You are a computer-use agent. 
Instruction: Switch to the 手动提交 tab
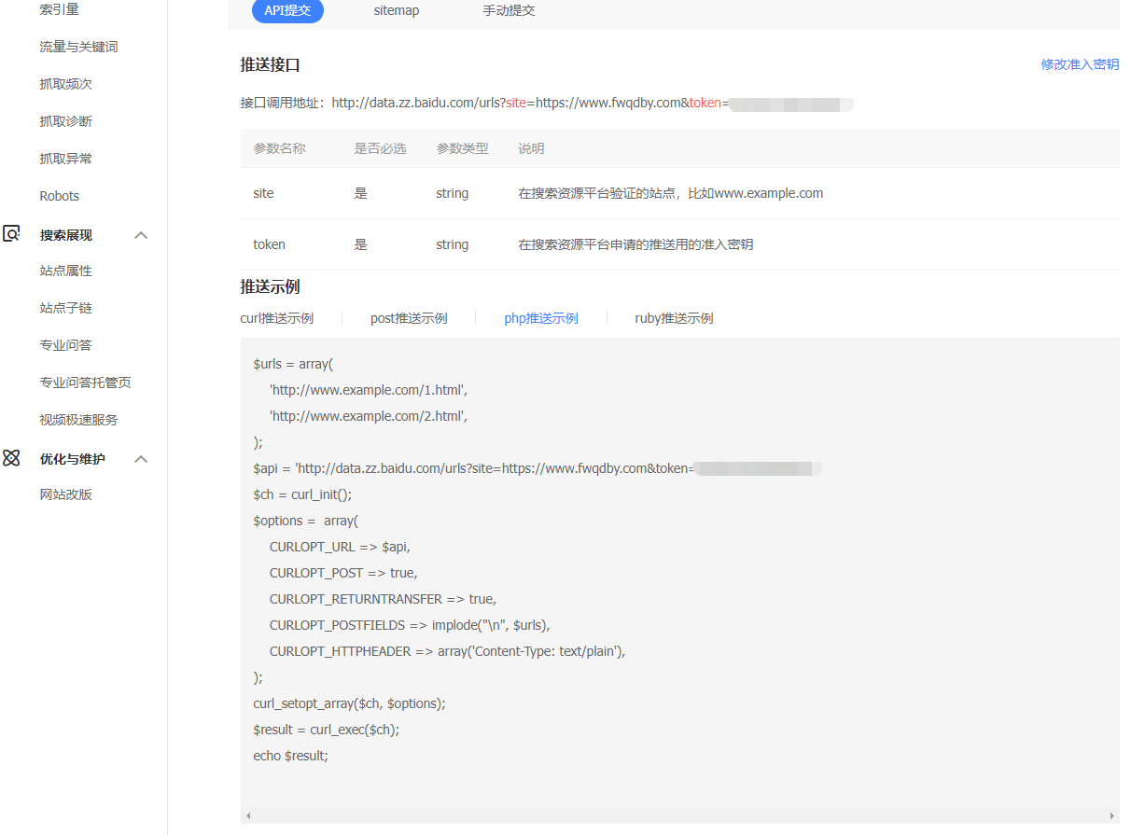510,10
